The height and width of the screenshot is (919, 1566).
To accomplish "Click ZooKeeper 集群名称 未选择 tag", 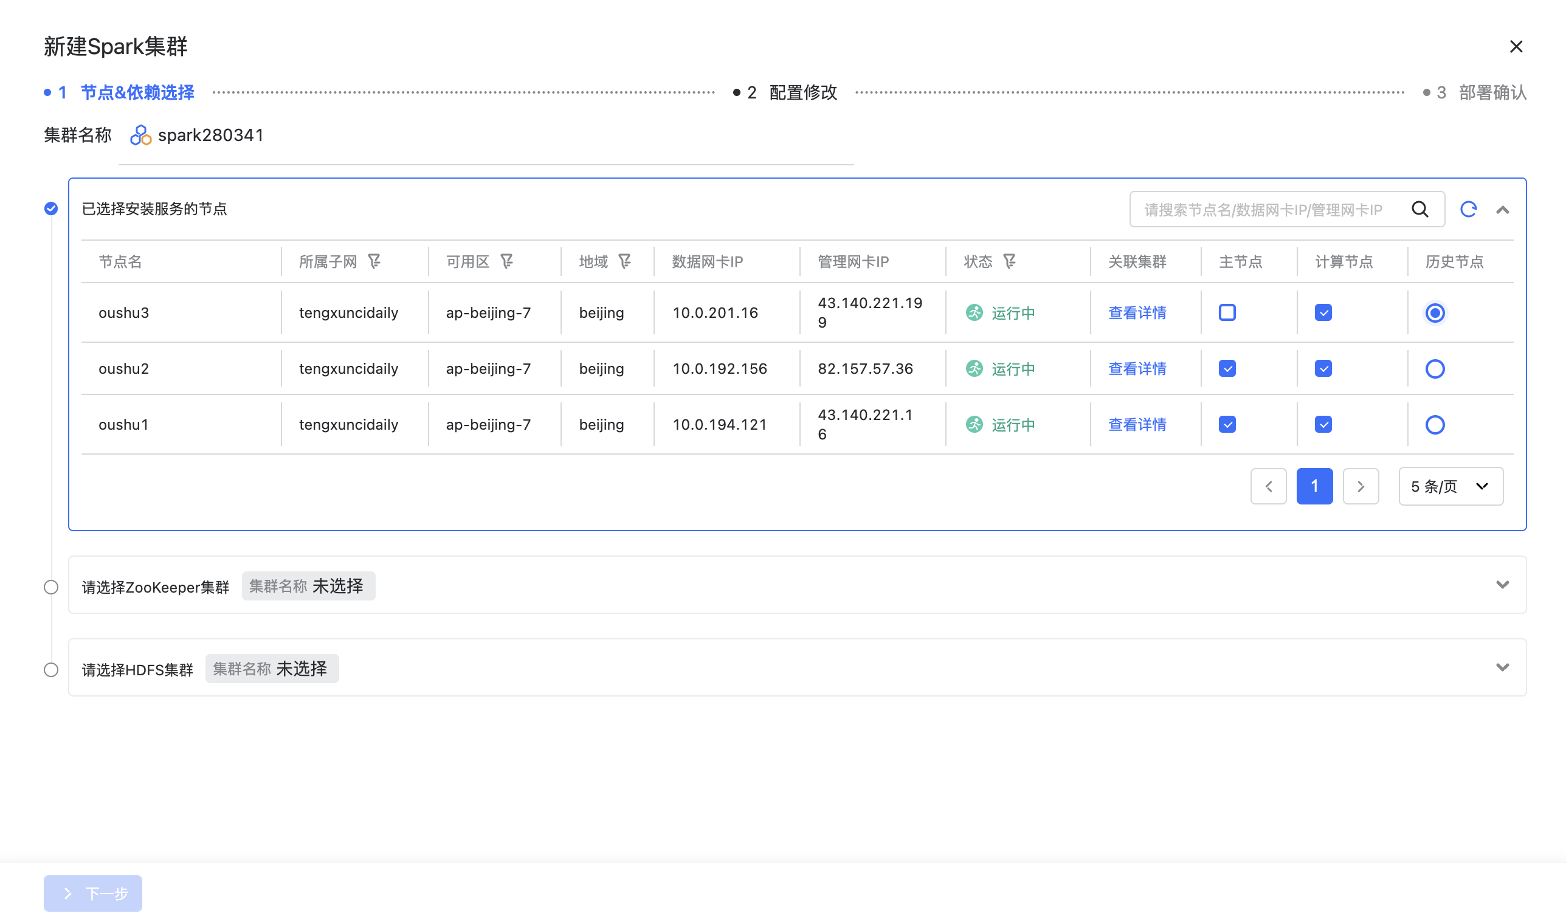I will [308, 586].
